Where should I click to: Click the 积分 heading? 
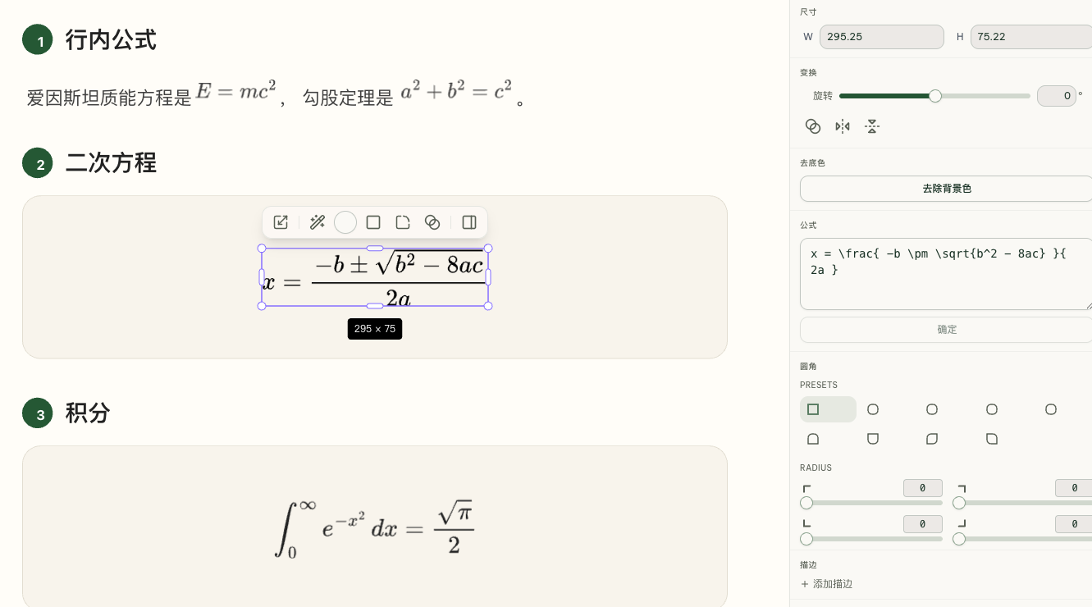88,413
